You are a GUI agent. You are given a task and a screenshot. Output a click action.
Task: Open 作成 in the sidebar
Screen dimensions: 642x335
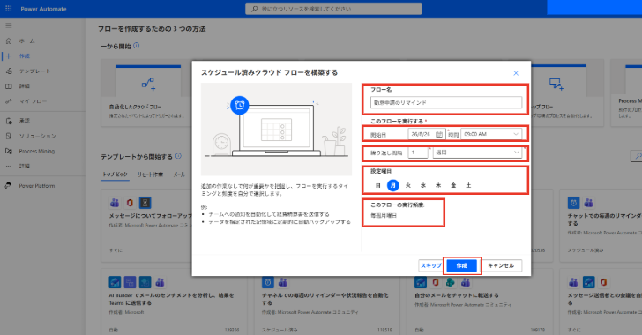tap(25, 56)
